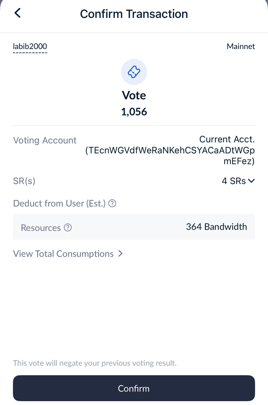Tap the Vote heading text
268x405 pixels.
134,96
